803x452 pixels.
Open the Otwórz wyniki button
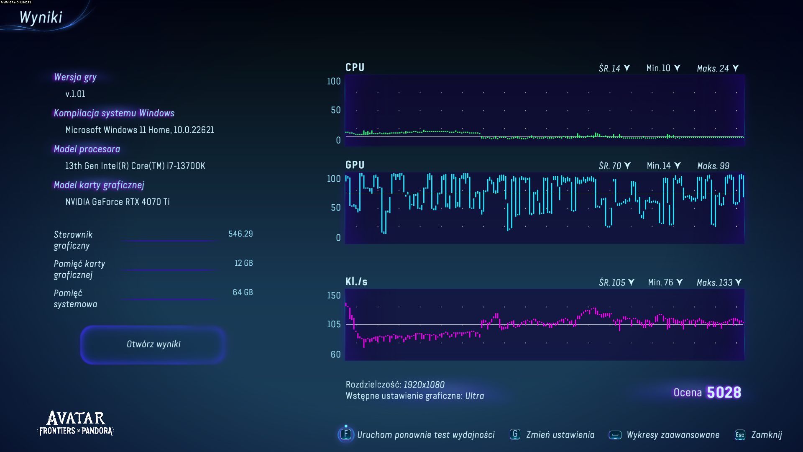point(153,344)
